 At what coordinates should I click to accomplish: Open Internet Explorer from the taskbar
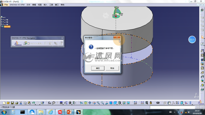[x=51, y=112]
